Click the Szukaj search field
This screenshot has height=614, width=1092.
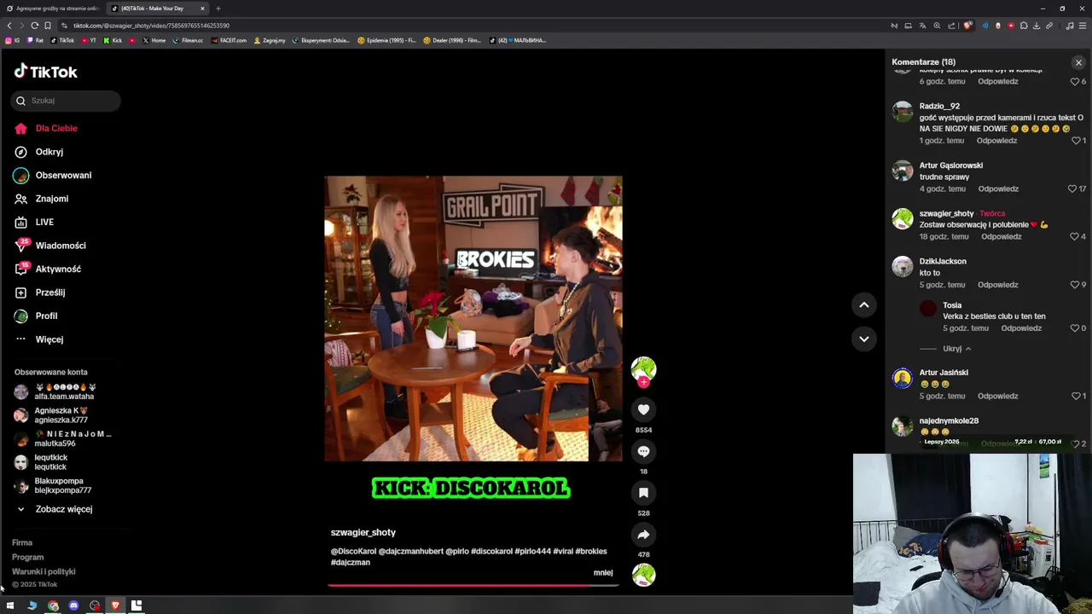coord(66,101)
